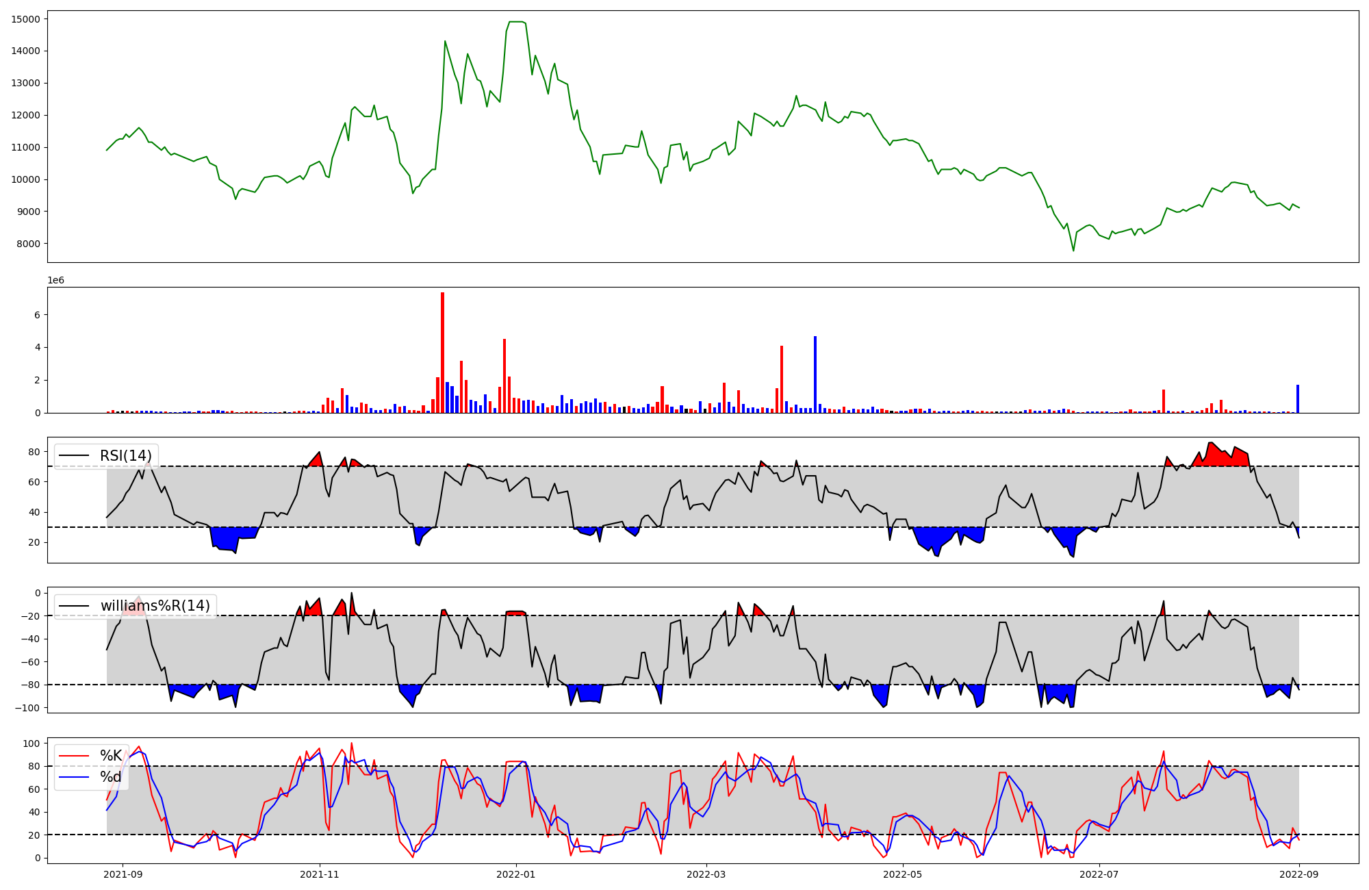Click the %d legend text
1369x890 pixels.
111,777
